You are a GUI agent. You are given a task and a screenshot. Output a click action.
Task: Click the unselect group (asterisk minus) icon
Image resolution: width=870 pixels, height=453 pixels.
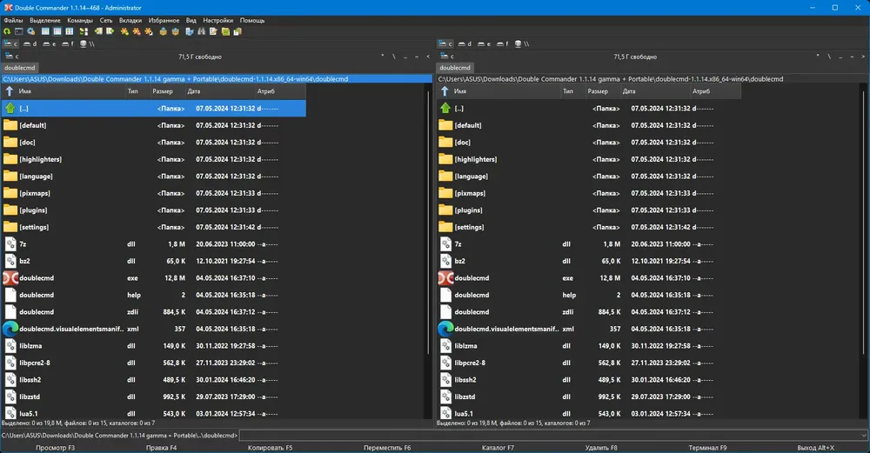137,31
